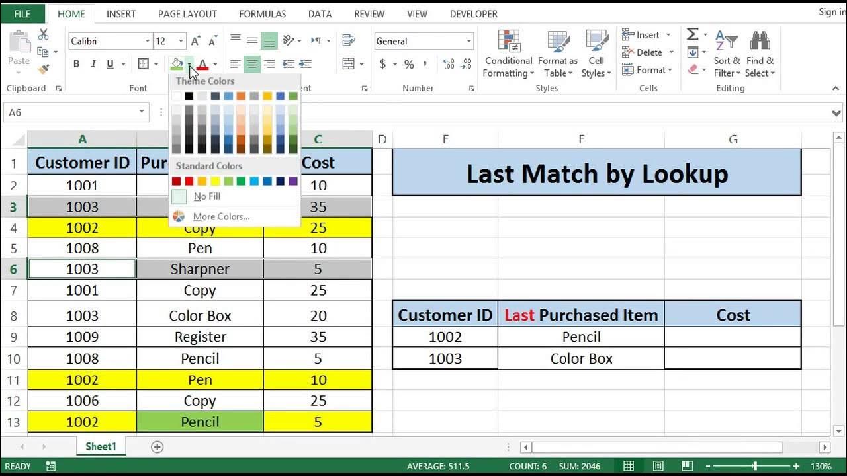The height and width of the screenshot is (476, 847).
Task: Decrease font size with smaller A
Action: pos(212,41)
